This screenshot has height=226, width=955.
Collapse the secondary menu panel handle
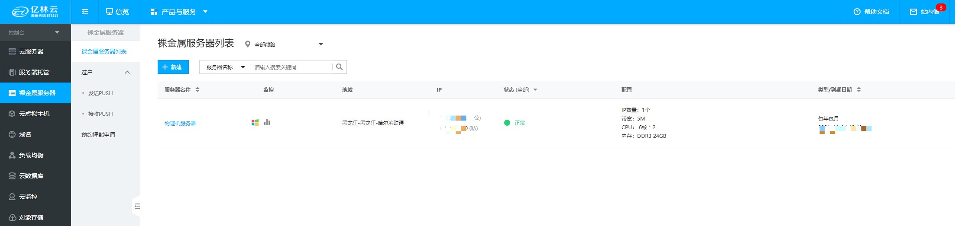coord(136,206)
